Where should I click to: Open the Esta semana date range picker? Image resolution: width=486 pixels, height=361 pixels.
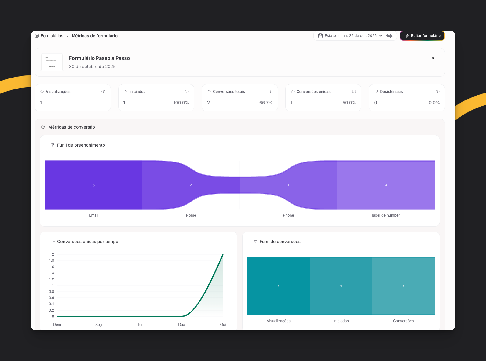(x=350, y=36)
